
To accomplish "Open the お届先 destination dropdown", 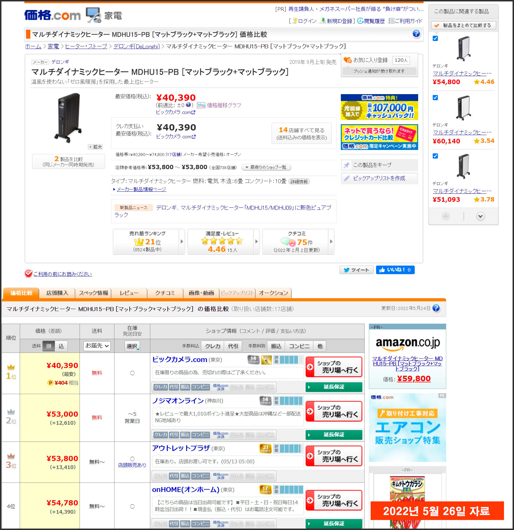I will pos(97,346).
